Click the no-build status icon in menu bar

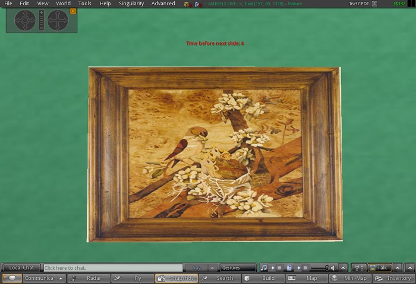[188, 4]
